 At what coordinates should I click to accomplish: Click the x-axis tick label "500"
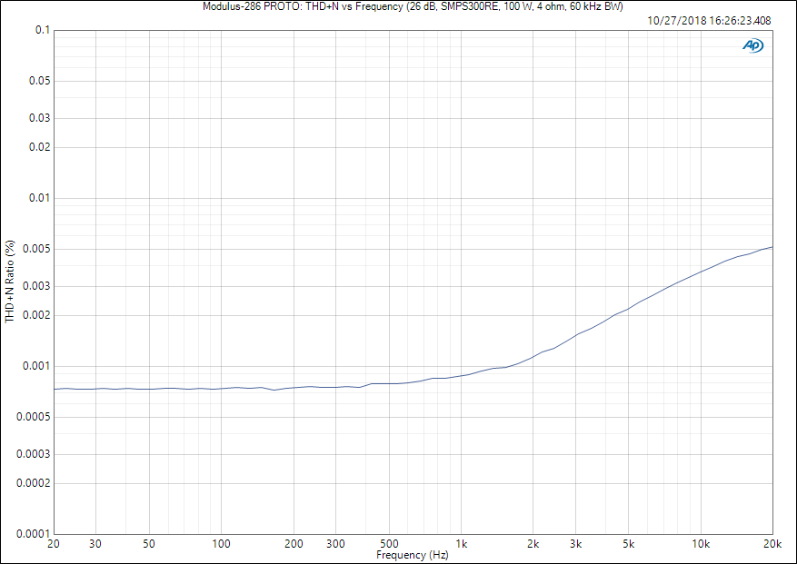point(389,544)
